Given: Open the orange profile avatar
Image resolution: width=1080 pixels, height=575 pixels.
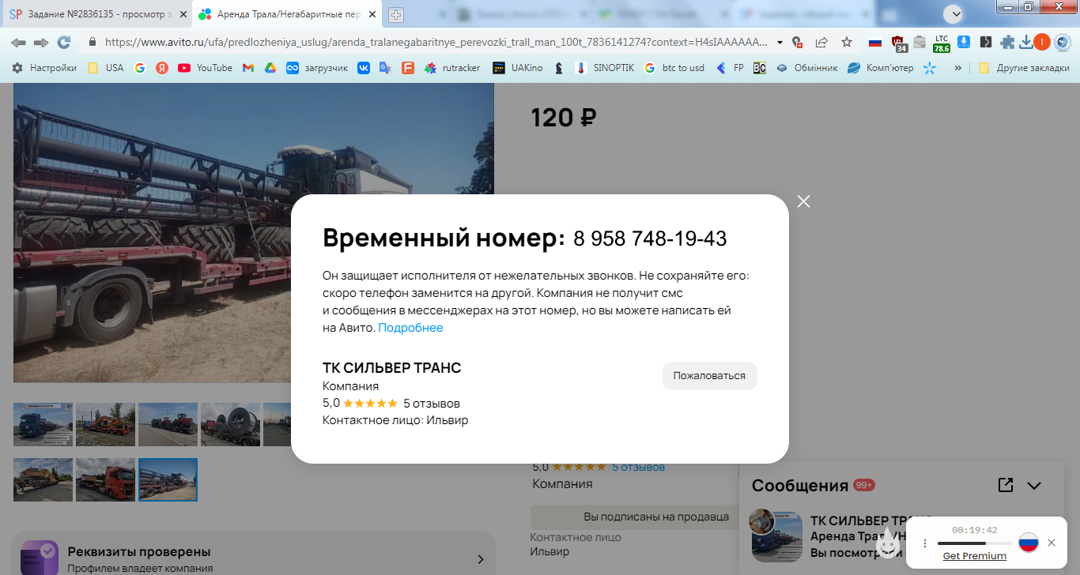Looking at the screenshot, I should click(x=1042, y=42).
